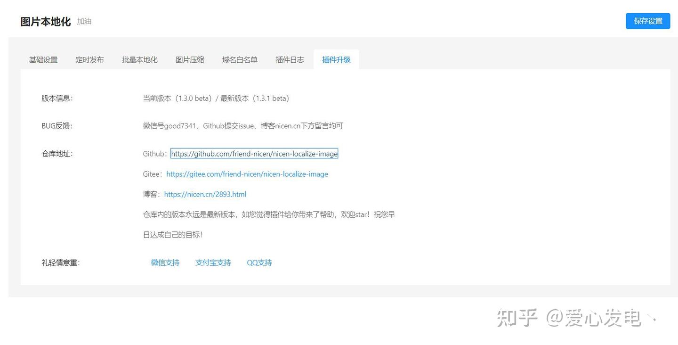This screenshot has width=678, height=345.
Task: Switch to the 基础设置 tab
Action: tap(43, 59)
